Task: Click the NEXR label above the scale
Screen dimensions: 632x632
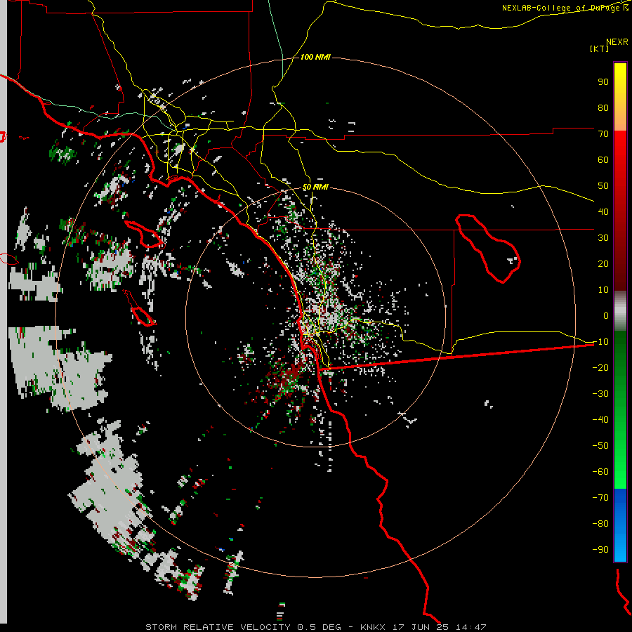Action: 617,42
